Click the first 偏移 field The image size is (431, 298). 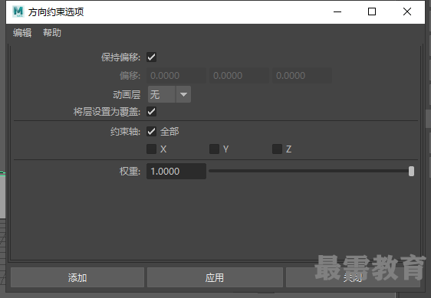[176, 76]
